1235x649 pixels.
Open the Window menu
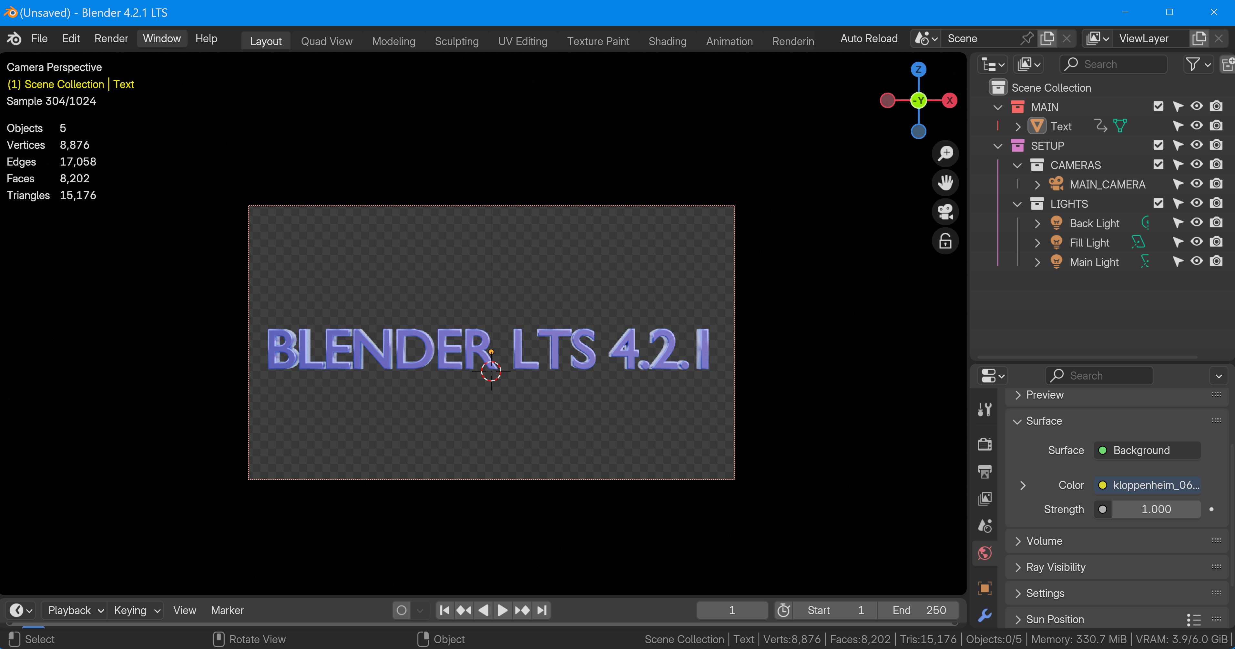(162, 38)
